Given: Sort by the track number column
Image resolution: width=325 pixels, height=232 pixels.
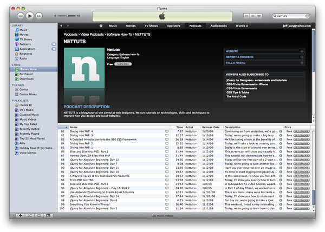Looking at the screenshot, I should (x=63, y=127).
